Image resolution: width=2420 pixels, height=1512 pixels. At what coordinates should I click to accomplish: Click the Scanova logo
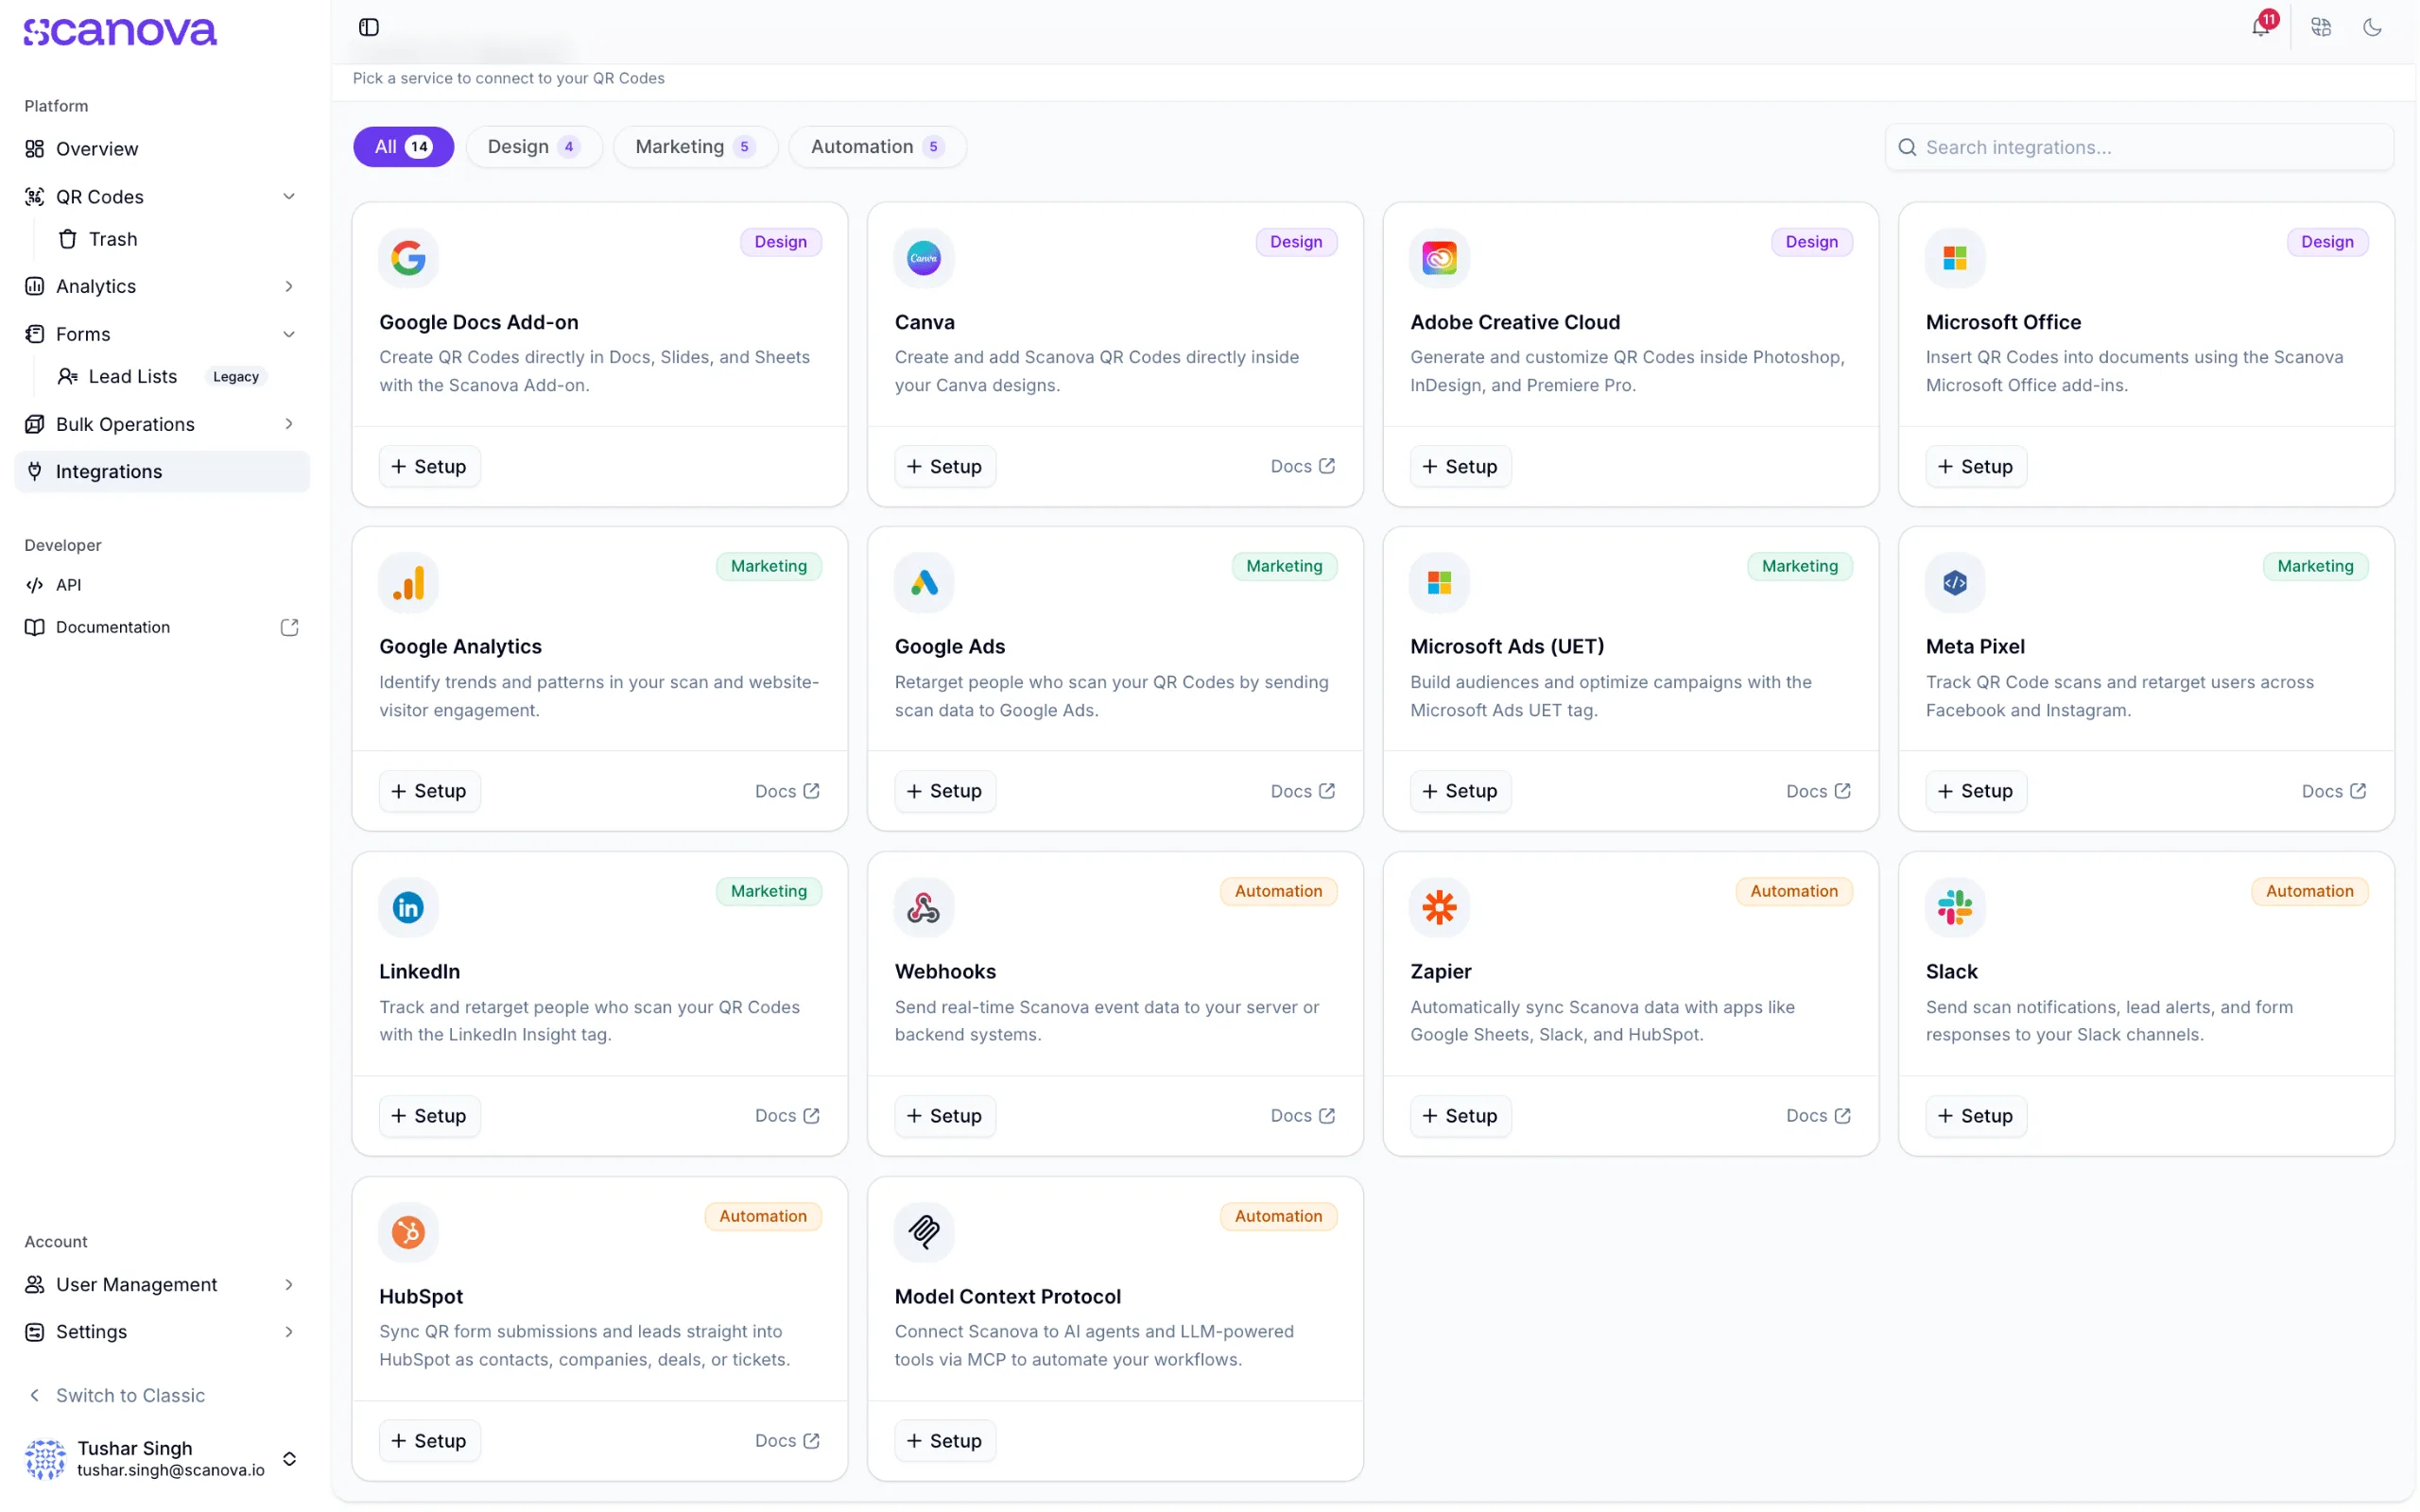(x=120, y=32)
